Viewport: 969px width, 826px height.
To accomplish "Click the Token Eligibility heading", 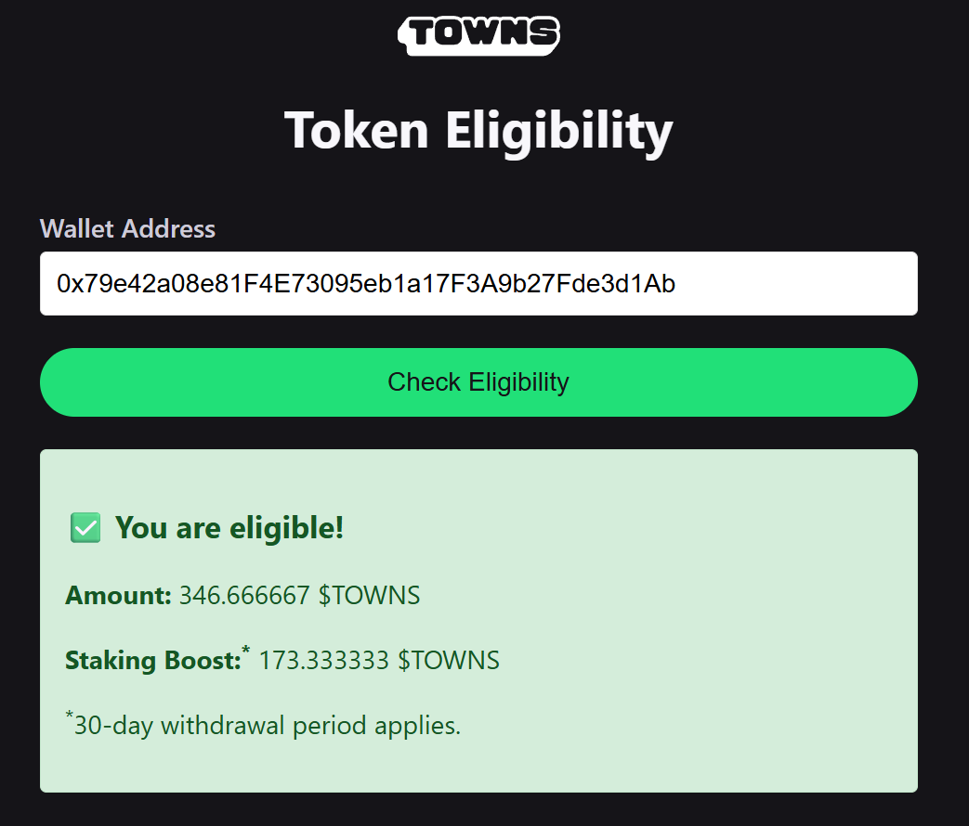I will click(x=479, y=131).
